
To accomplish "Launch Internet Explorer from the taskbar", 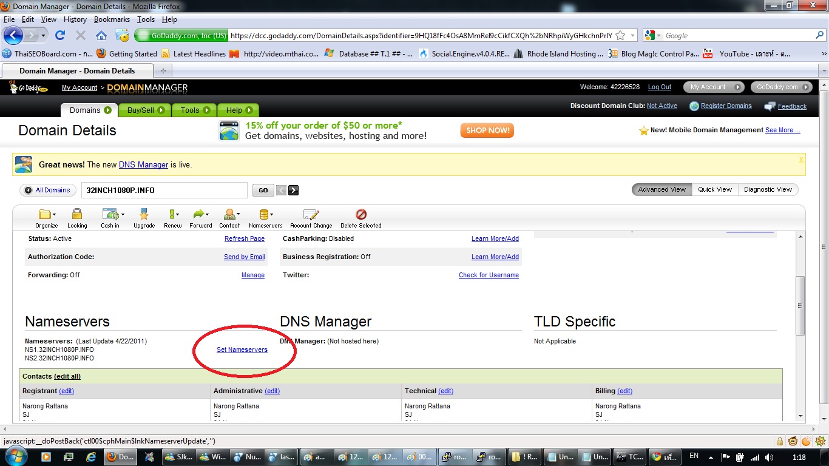I will click(x=92, y=457).
